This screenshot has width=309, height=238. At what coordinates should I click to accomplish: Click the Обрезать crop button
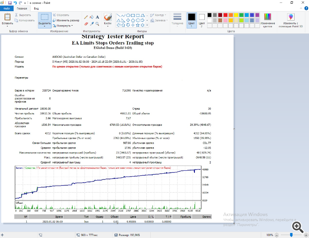click(61, 15)
